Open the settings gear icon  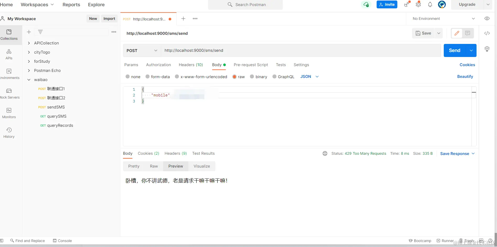pos(418,4)
